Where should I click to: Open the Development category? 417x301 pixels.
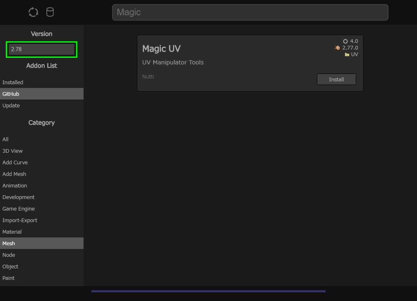pos(42,197)
